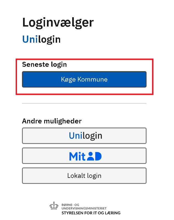Screen dimensions: 174x220
Task: Click the Loginvælger heading
Action: pyautogui.click(x=58, y=22)
